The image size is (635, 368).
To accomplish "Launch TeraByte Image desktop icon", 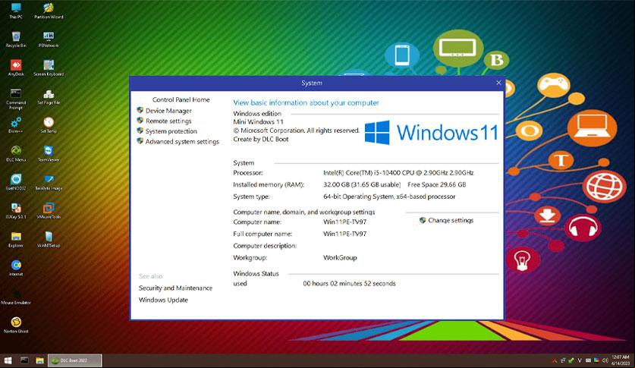I will [49, 182].
